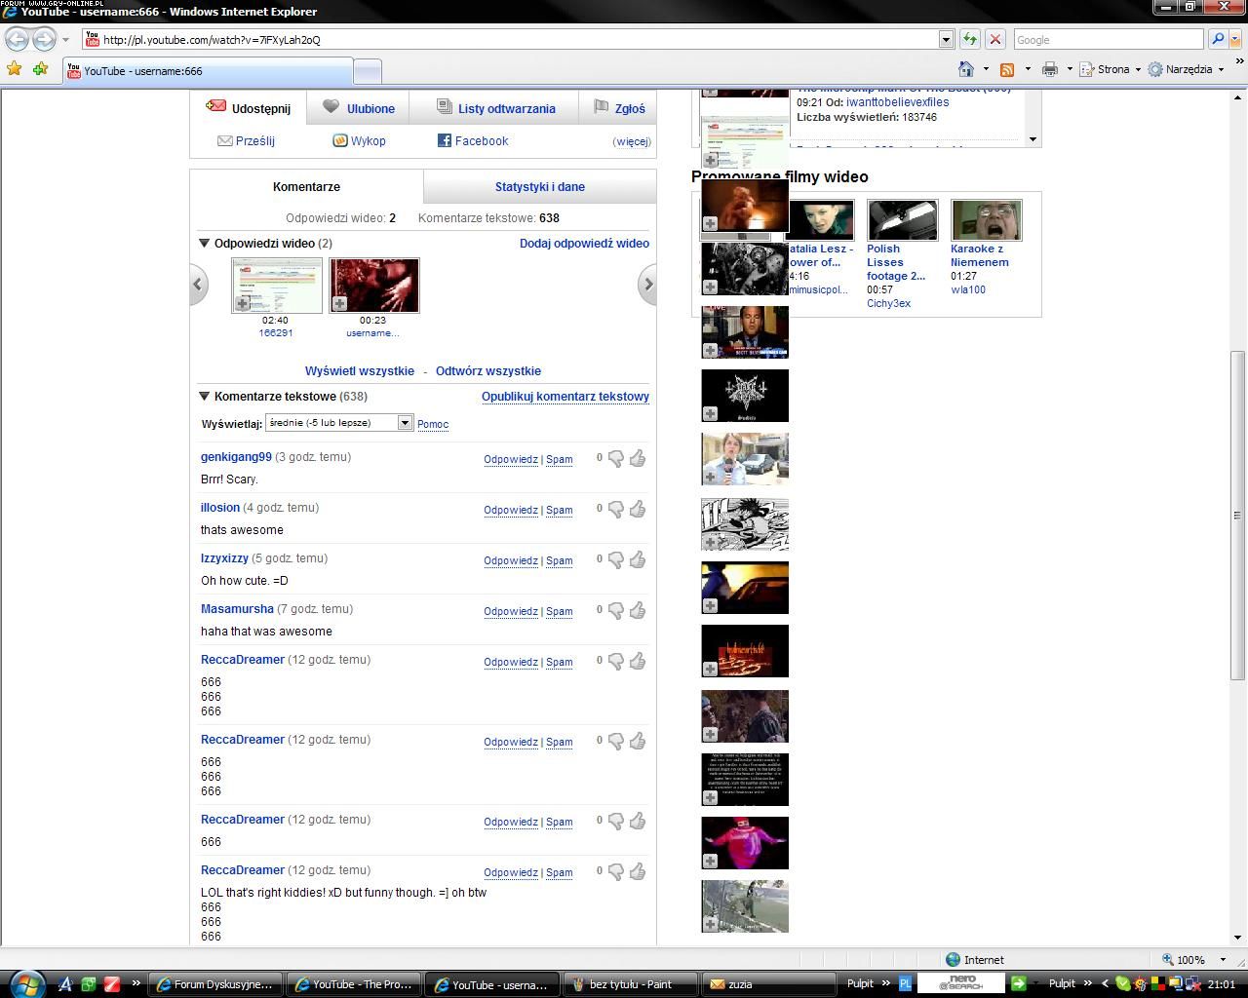Click the Windows Start orb
The height and width of the screenshot is (998, 1248).
[x=25, y=982]
